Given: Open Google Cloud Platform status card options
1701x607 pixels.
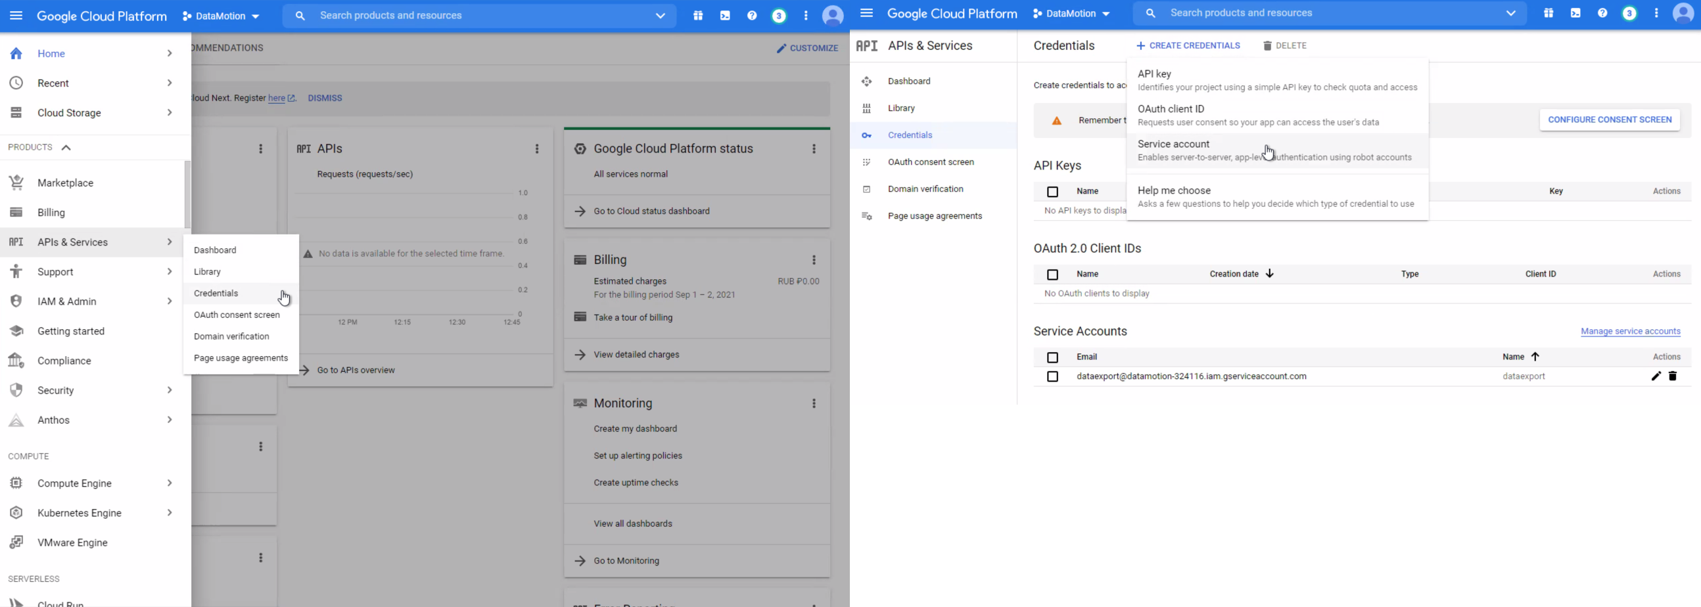Looking at the screenshot, I should pyautogui.click(x=814, y=149).
